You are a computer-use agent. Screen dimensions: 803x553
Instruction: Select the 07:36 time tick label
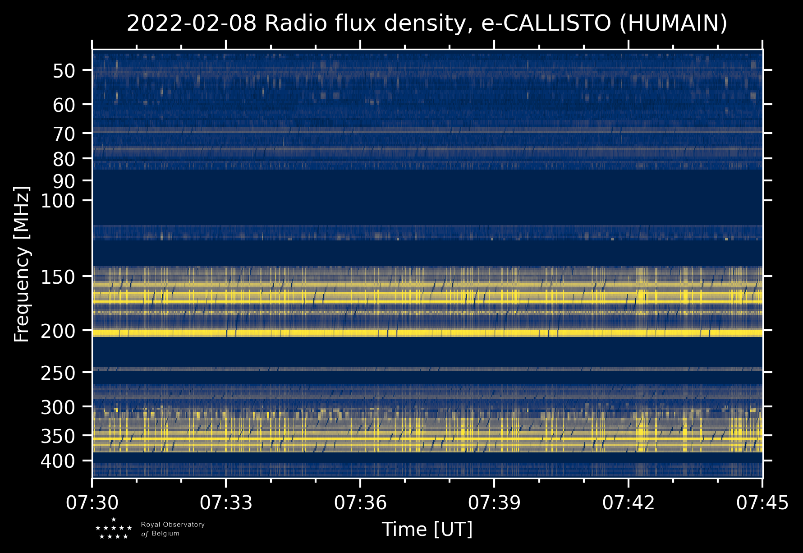pos(360,502)
